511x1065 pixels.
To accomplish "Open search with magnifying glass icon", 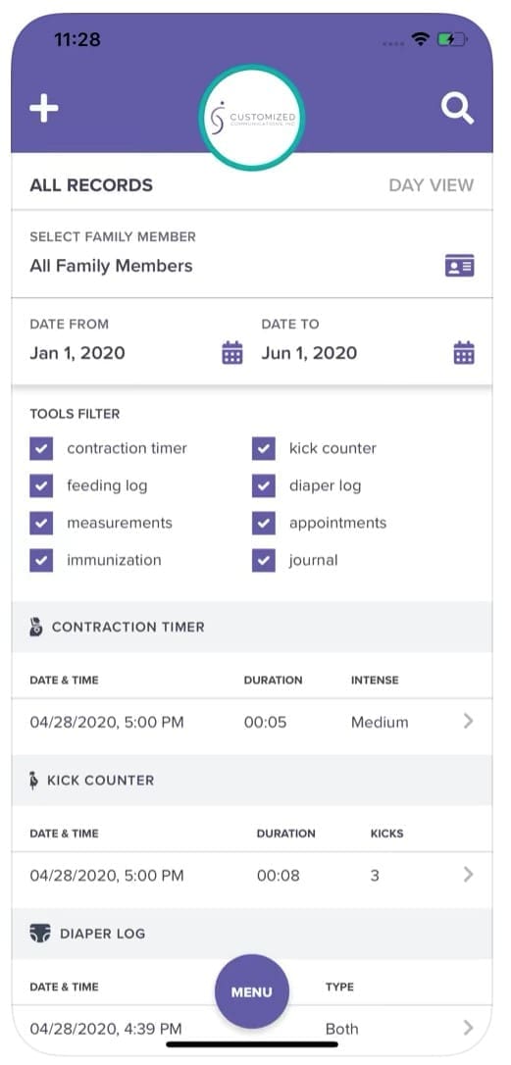I will tap(457, 109).
